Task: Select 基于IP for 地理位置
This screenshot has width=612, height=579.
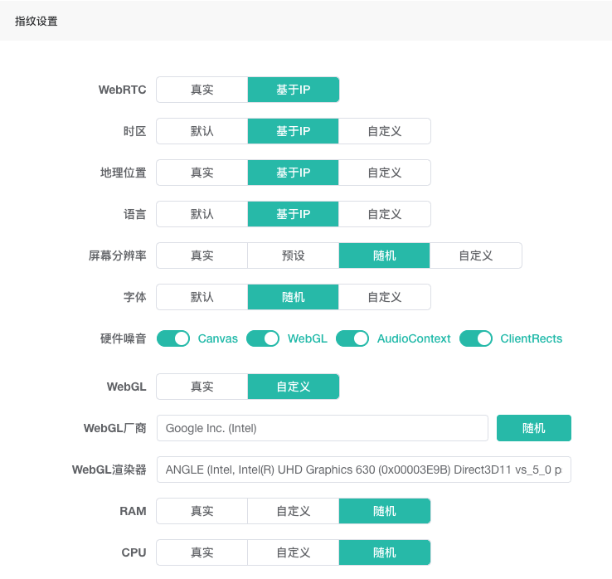Action: click(x=293, y=173)
